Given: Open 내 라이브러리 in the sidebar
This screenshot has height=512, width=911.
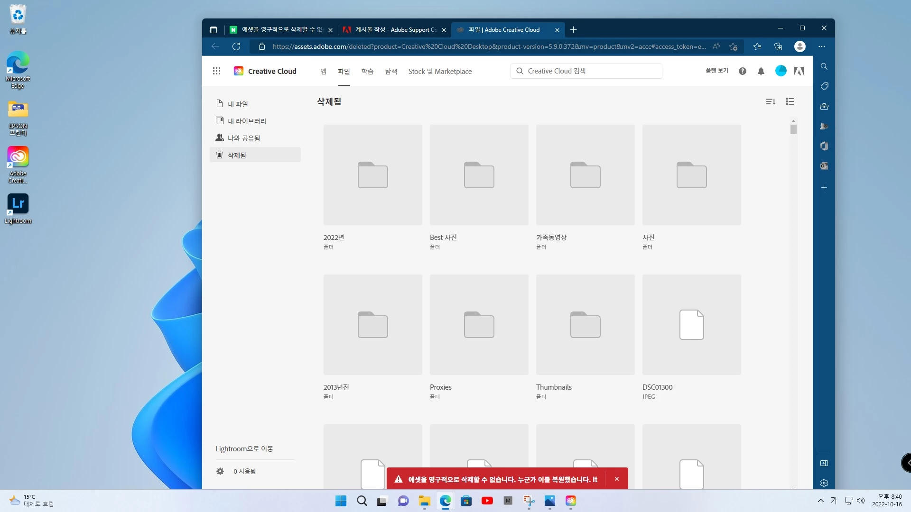Looking at the screenshot, I should pos(247,121).
